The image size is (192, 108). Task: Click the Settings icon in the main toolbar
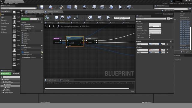85,7
